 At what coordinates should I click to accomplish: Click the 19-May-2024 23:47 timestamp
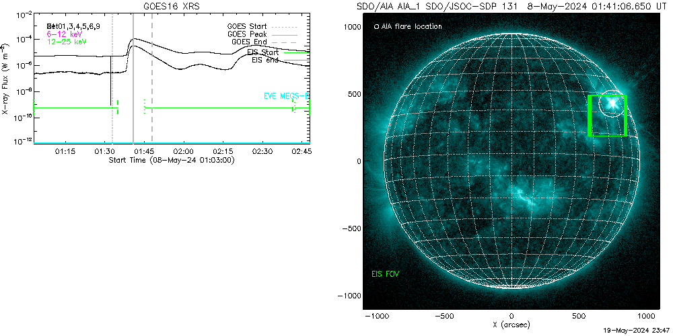point(636,331)
